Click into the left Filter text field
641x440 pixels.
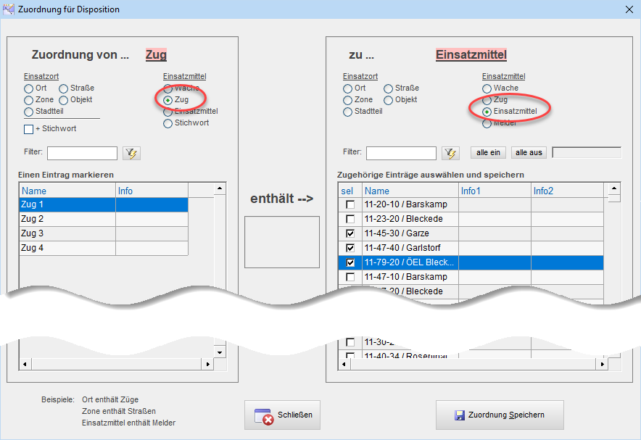[82, 153]
